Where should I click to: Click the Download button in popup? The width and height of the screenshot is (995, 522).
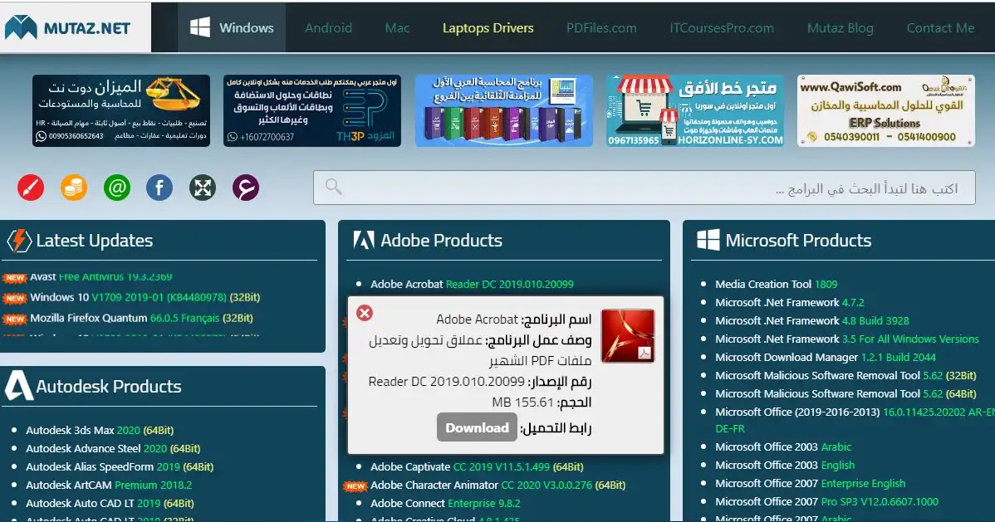[x=477, y=427]
